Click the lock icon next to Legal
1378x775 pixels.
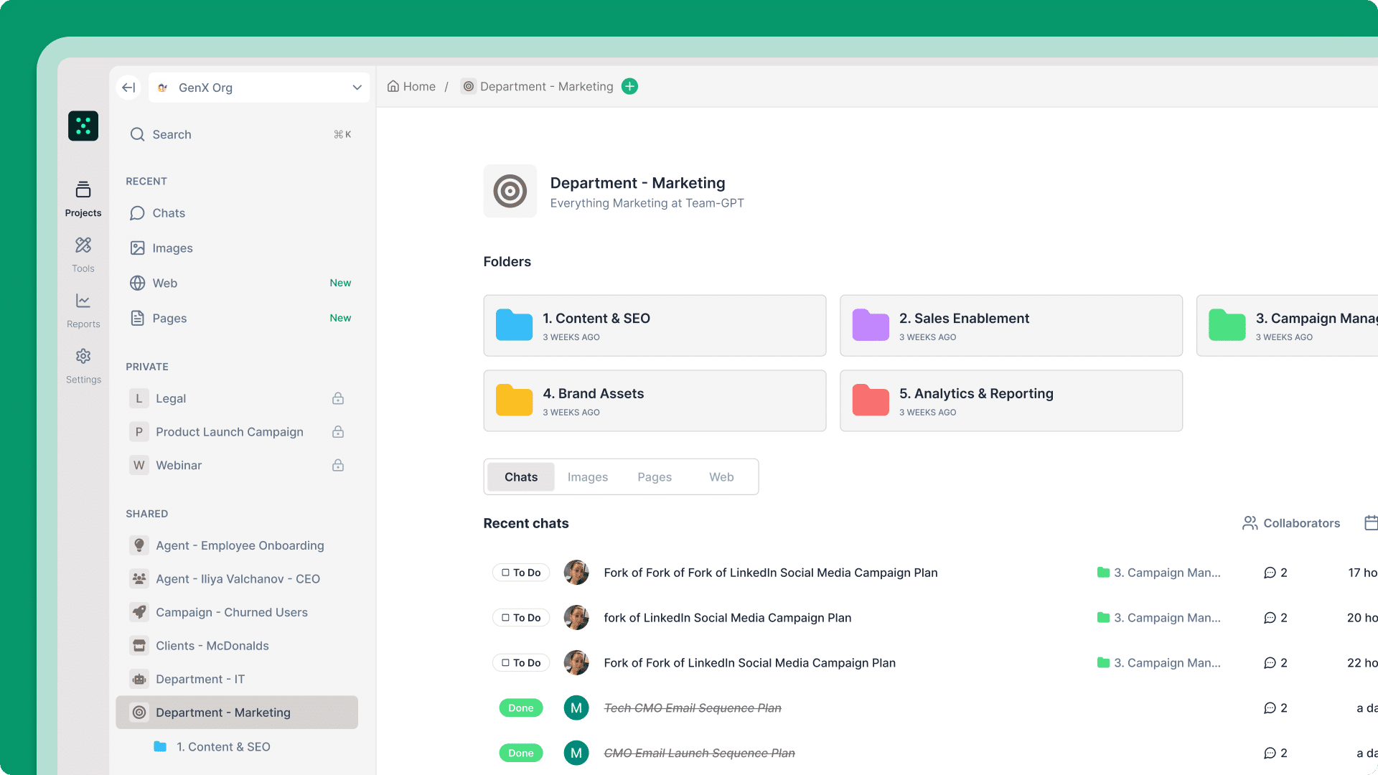point(338,398)
